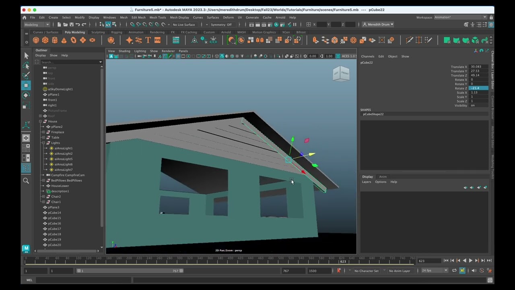Click the open scene folder icon
This screenshot has height=290, width=515.
coord(65,25)
